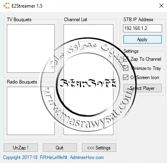167x163 pixels.
Task: Click inside the Radio Bouquets list box
Action: 31,111
